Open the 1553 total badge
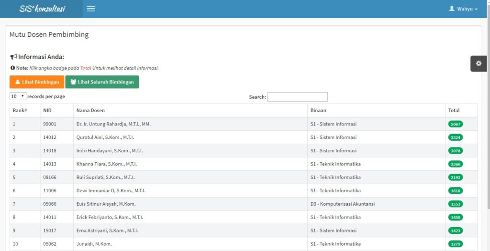The image size is (490, 251). 456,204
